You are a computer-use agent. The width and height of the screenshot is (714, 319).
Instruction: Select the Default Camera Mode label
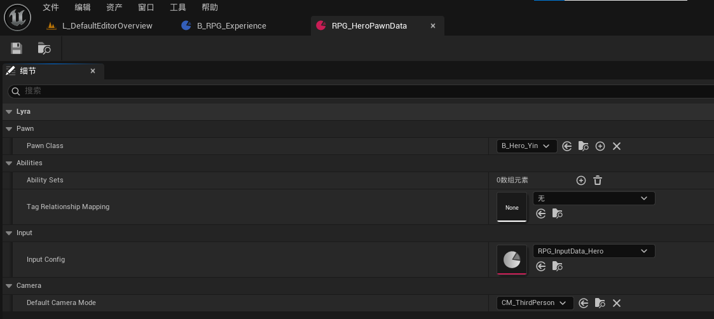pyautogui.click(x=62, y=303)
